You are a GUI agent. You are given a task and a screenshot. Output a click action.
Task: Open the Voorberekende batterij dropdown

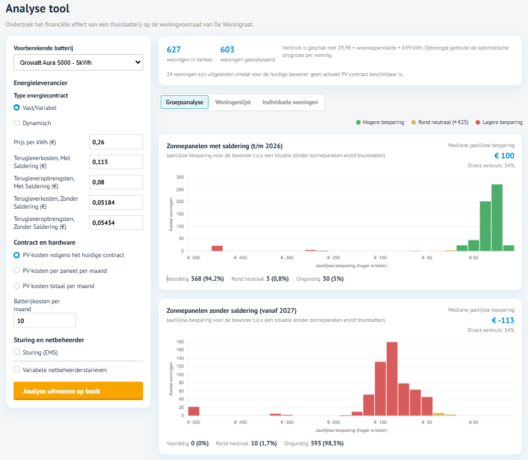click(78, 63)
